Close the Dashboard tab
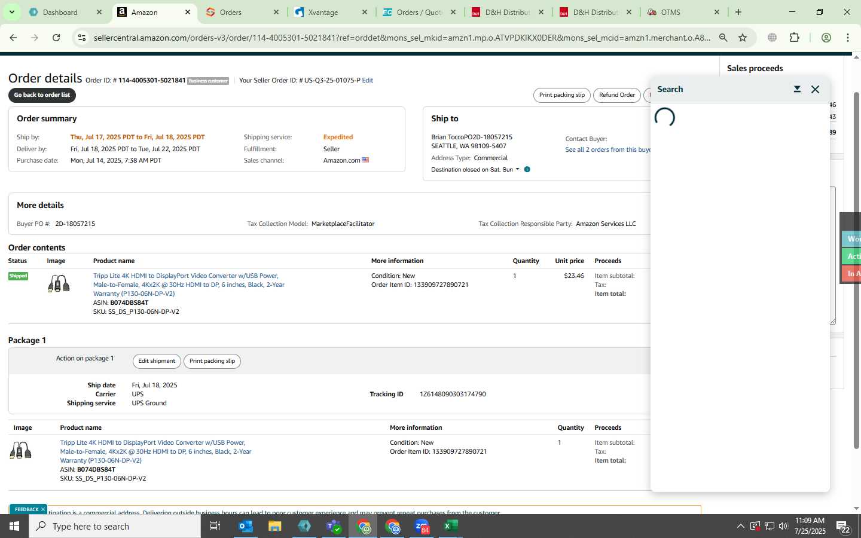Viewport: 861px width, 538px height. (99, 12)
